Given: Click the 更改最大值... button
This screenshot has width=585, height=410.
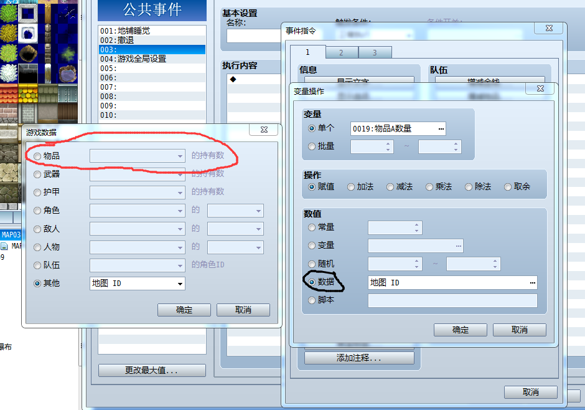Looking at the screenshot, I should pos(151,370).
